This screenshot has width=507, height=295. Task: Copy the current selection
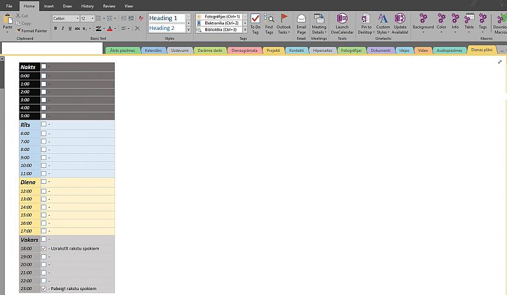click(23, 23)
